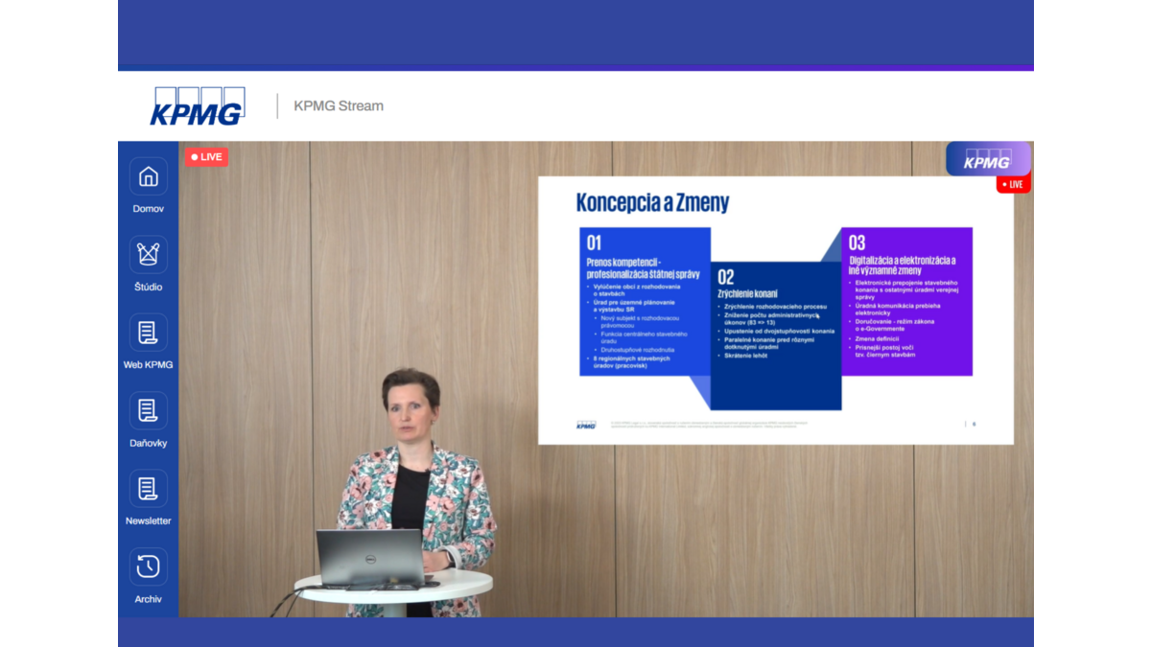Click the Dell laptop on the table

(x=370, y=556)
